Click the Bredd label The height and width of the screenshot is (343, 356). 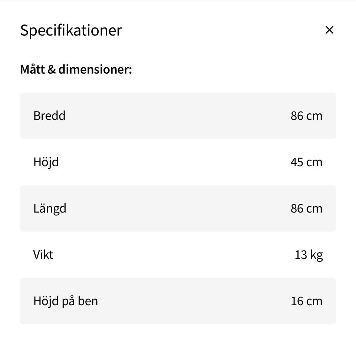click(x=49, y=116)
